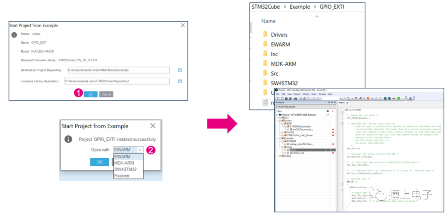Click the Copy icon in IAR toolbar
Image resolution: width=447 pixels, height=214 pixels.
coord(305,99)
